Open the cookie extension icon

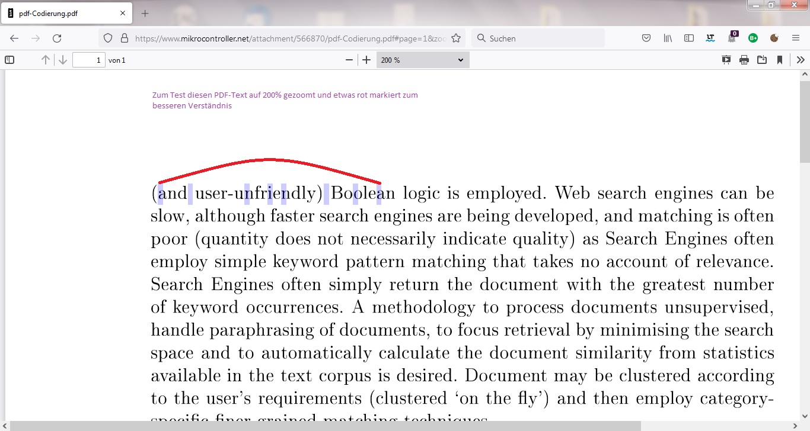[774, 38]
